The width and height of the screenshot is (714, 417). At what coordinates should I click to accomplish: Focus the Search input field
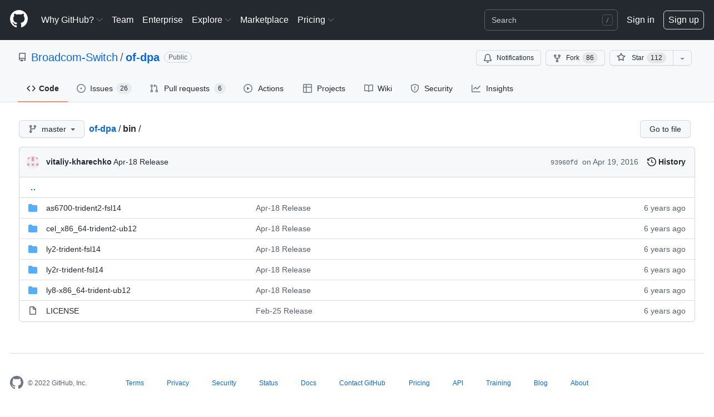551,20
